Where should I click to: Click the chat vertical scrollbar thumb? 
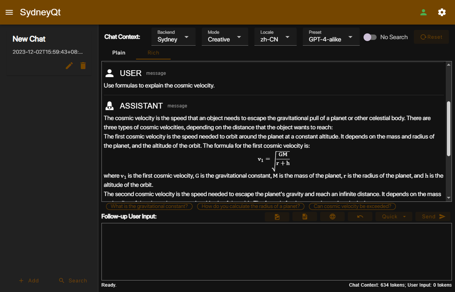448,129
